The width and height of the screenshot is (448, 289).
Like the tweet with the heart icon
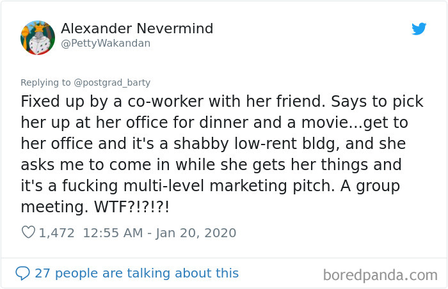pyautogui.click(x=28, y=232)
